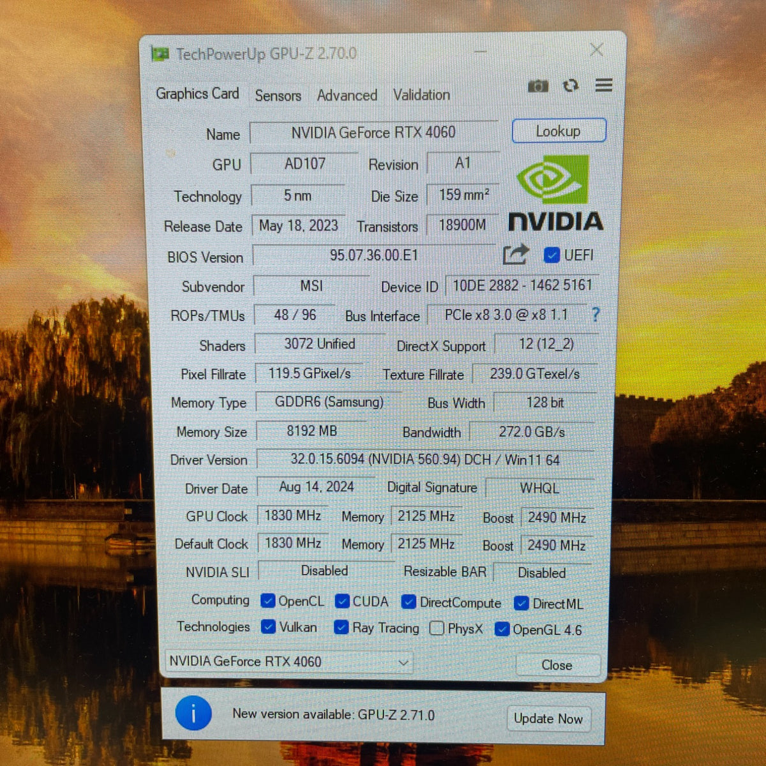Click the ROPs/TMUs value 48 / 96
Viewport: 766px width, 766px height.
coord(295,315)
